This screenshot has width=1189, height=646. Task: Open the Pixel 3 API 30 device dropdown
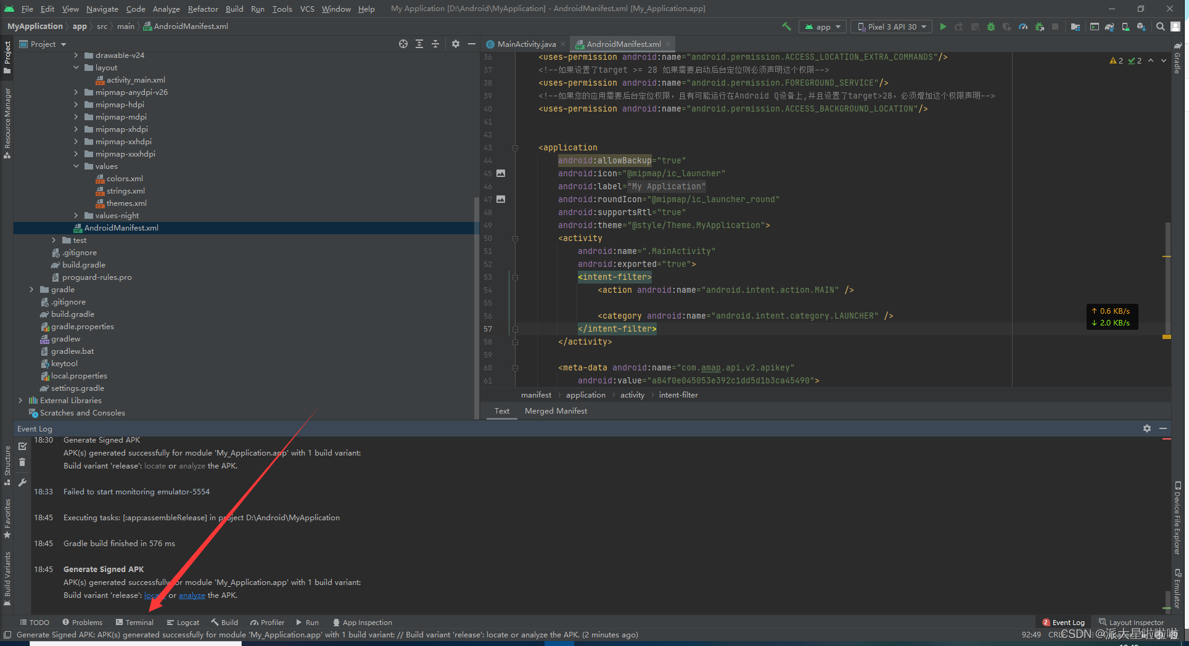891,27
